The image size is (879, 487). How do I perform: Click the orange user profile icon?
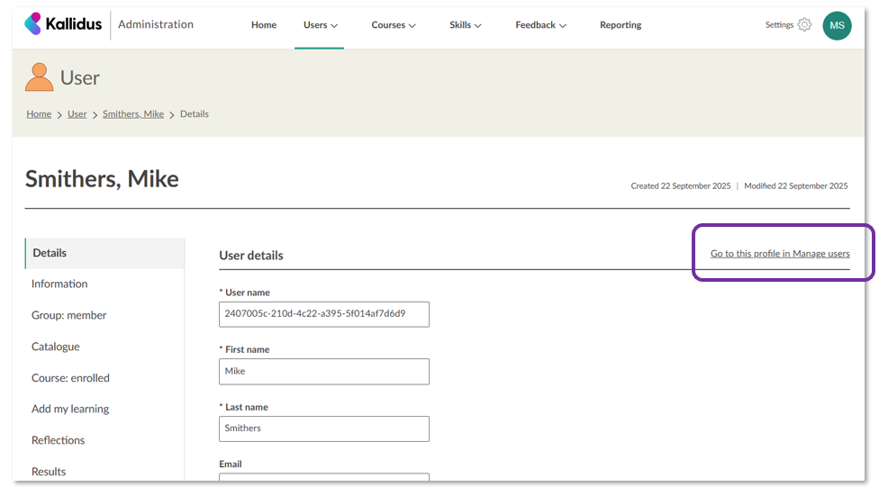[x=39, y=77]
